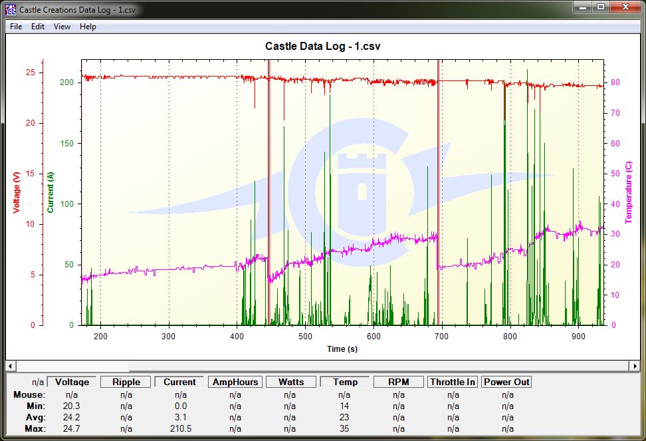Click the max current value 210.5
Screen dimensions: 646x441
pos(181,428)
